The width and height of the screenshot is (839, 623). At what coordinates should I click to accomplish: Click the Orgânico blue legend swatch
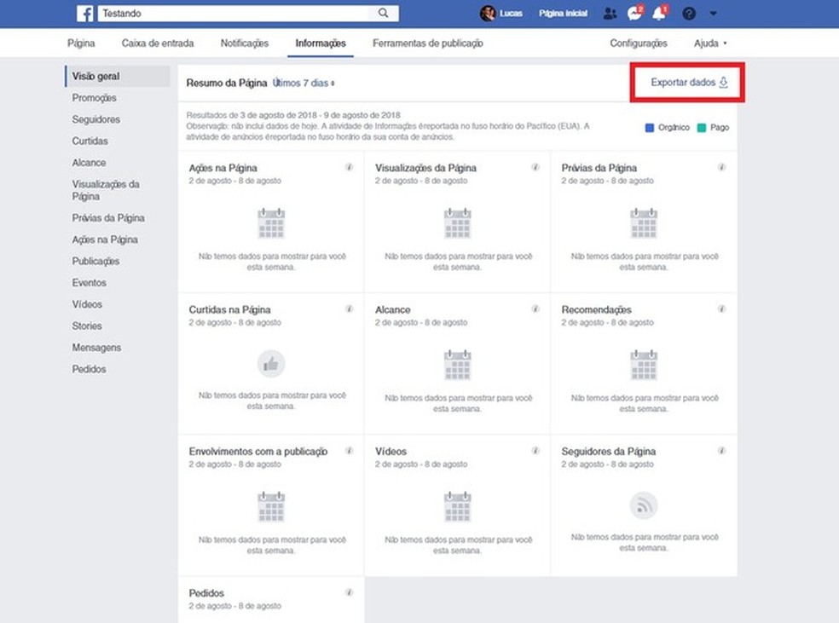coord(650,128)
